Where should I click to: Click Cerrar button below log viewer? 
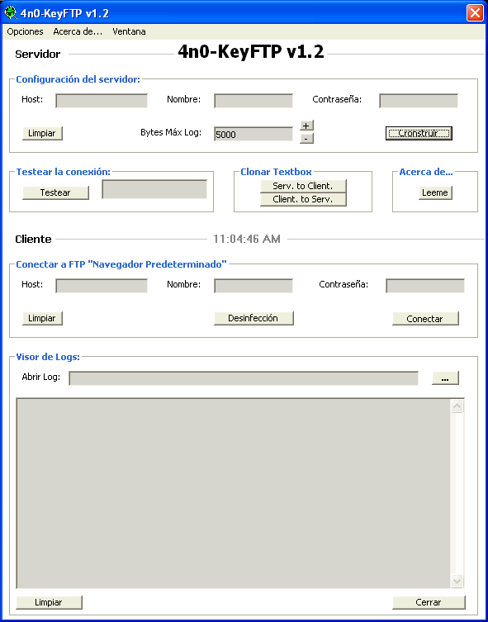[429, 602]
